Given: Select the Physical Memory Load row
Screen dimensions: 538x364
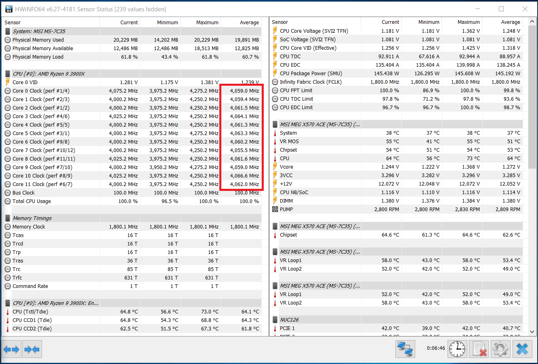Looking at the screenshot, I should pyautogui.click(x=132, y=57).
